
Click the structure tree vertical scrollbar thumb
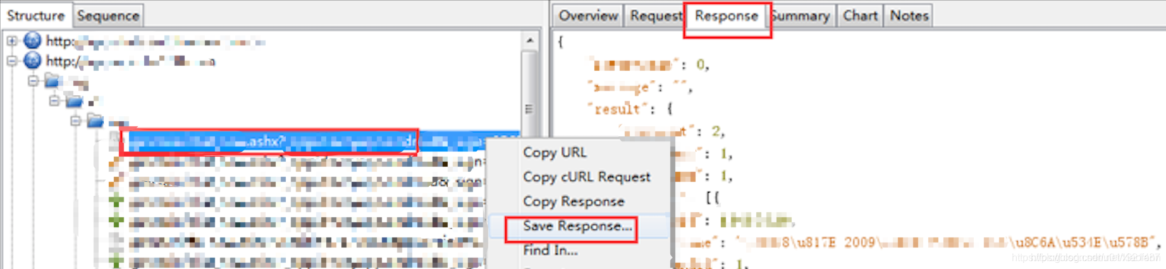click(529, 109)
